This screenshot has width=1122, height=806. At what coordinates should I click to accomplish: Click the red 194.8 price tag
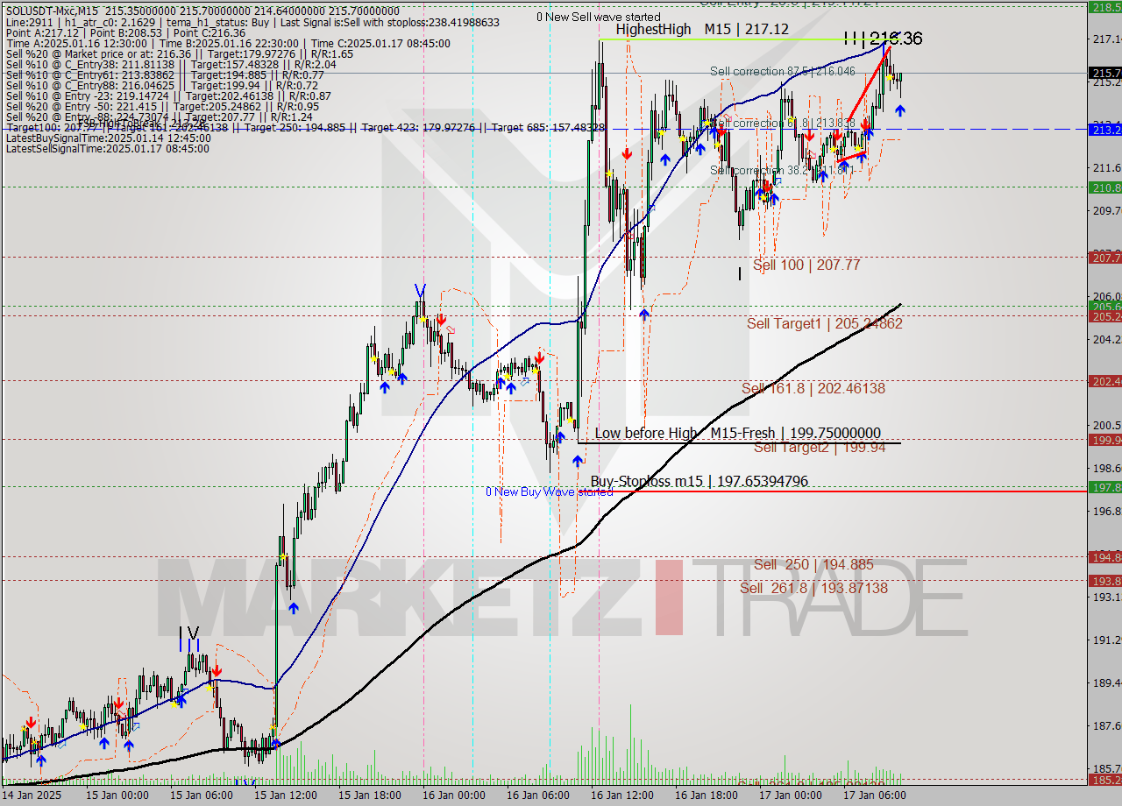click(x=1104, y=557)
